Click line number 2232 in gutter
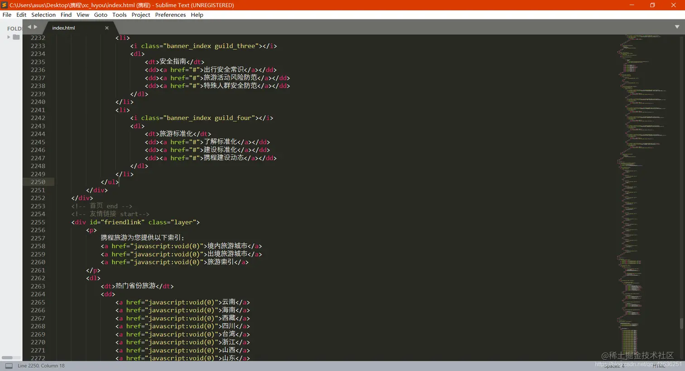Image resolution: width=685 pixels, height=371 pixels. click(x=38, y=38)
